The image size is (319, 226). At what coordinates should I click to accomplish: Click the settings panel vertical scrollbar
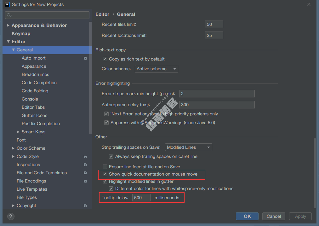(314, 173)
